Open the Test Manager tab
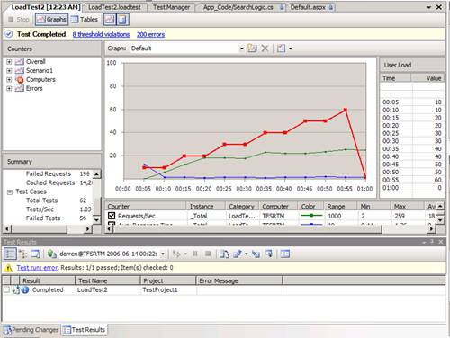 pyautogui.click(x=171, y=7)
